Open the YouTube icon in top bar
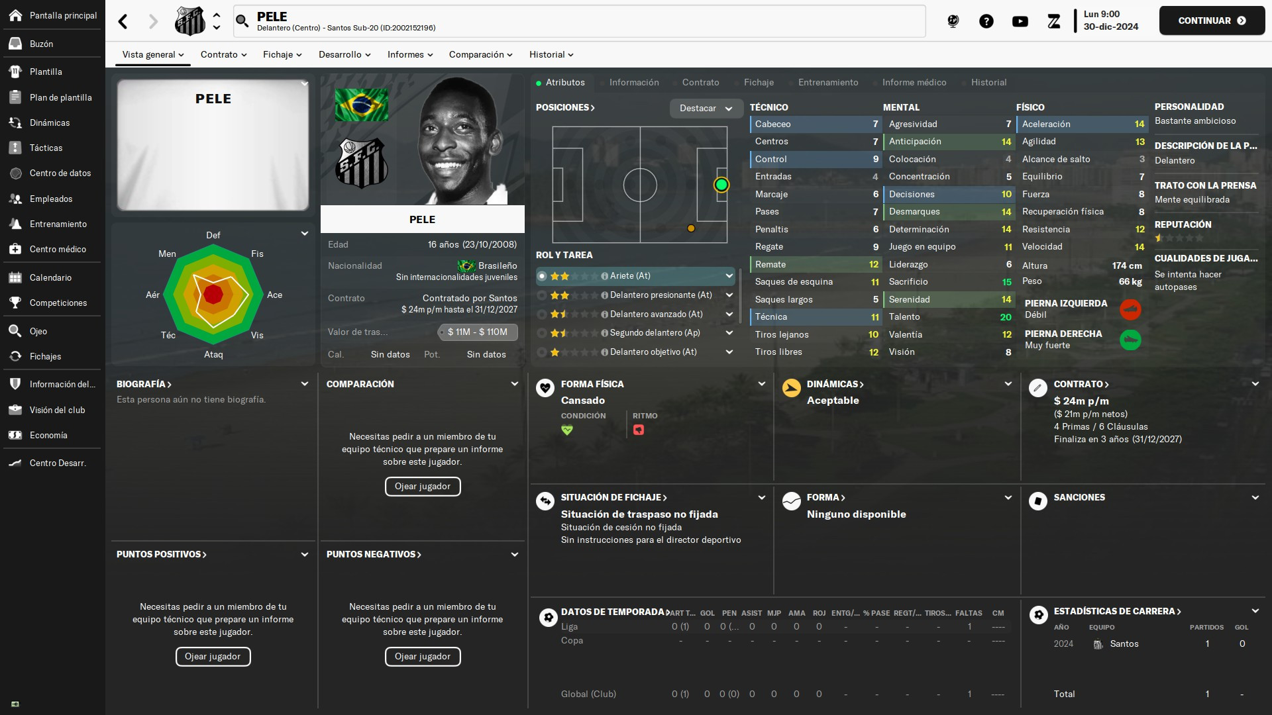This screenshot has width=1272, height=715. [x=1020, y=21]
